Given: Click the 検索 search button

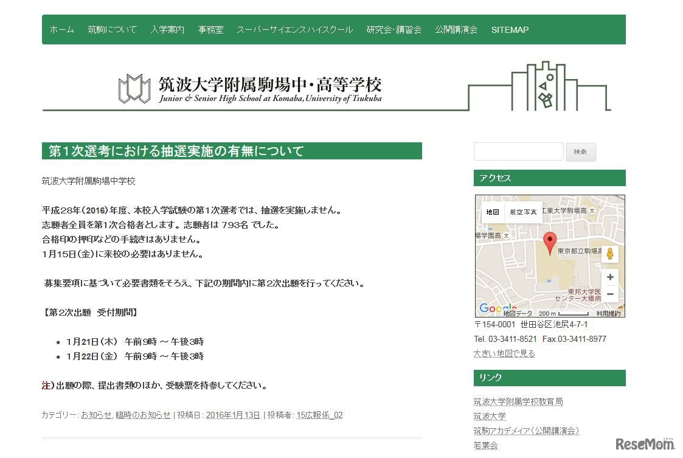Looking at the screenshot, I should (580, 152).
